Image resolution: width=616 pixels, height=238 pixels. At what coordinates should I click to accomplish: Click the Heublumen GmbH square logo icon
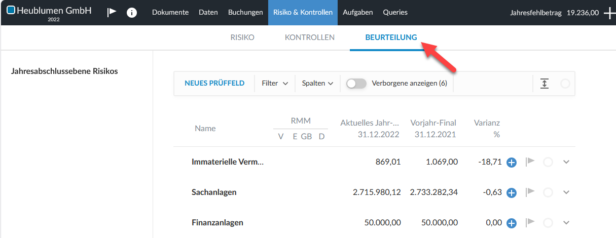pos(11,9)
